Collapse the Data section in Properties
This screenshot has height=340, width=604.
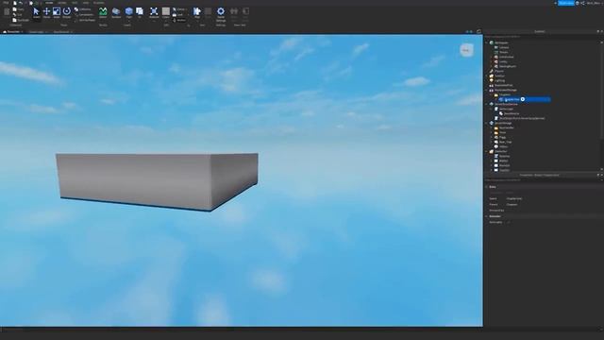[487, 187]
